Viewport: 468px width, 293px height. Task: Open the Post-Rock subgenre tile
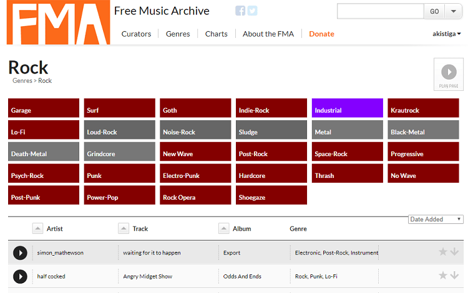(271, 151)
